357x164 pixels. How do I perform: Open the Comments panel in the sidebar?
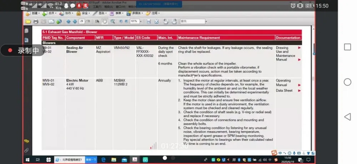[26, 141]
